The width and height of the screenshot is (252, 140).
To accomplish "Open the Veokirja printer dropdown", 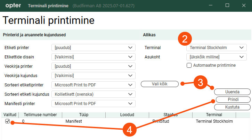I will (x=93, y=66).
